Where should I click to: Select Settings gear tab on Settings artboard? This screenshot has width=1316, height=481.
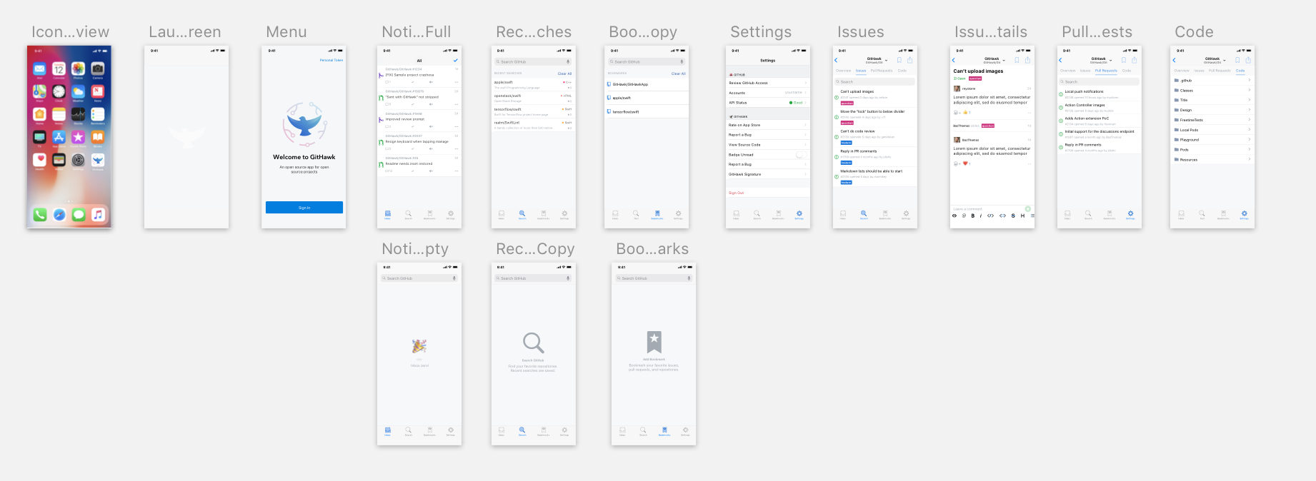(799, 214)
